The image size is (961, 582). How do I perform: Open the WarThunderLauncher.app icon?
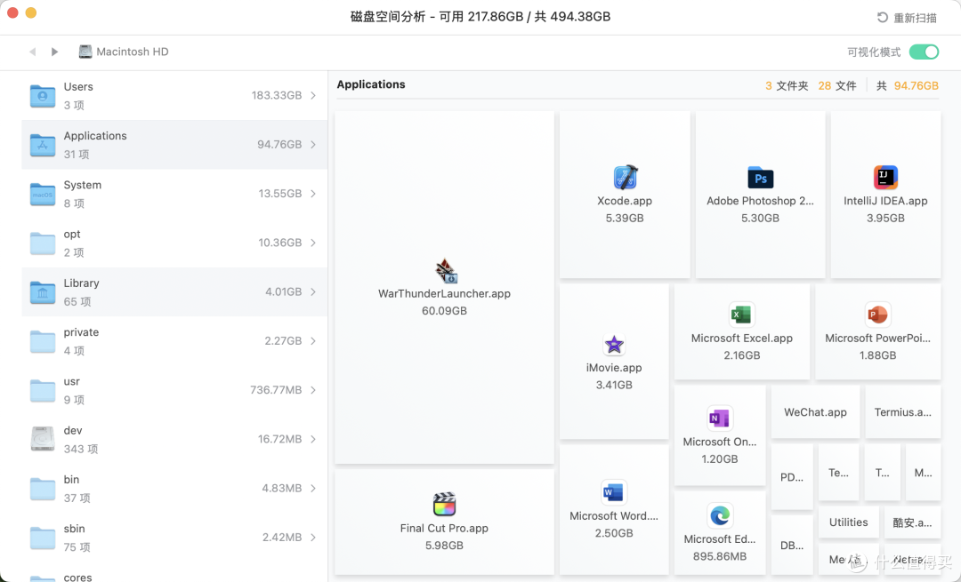coord(445,271)
